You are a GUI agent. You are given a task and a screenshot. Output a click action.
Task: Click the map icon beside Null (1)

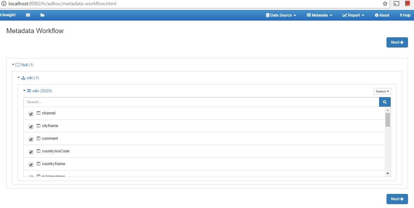point(18,65)
